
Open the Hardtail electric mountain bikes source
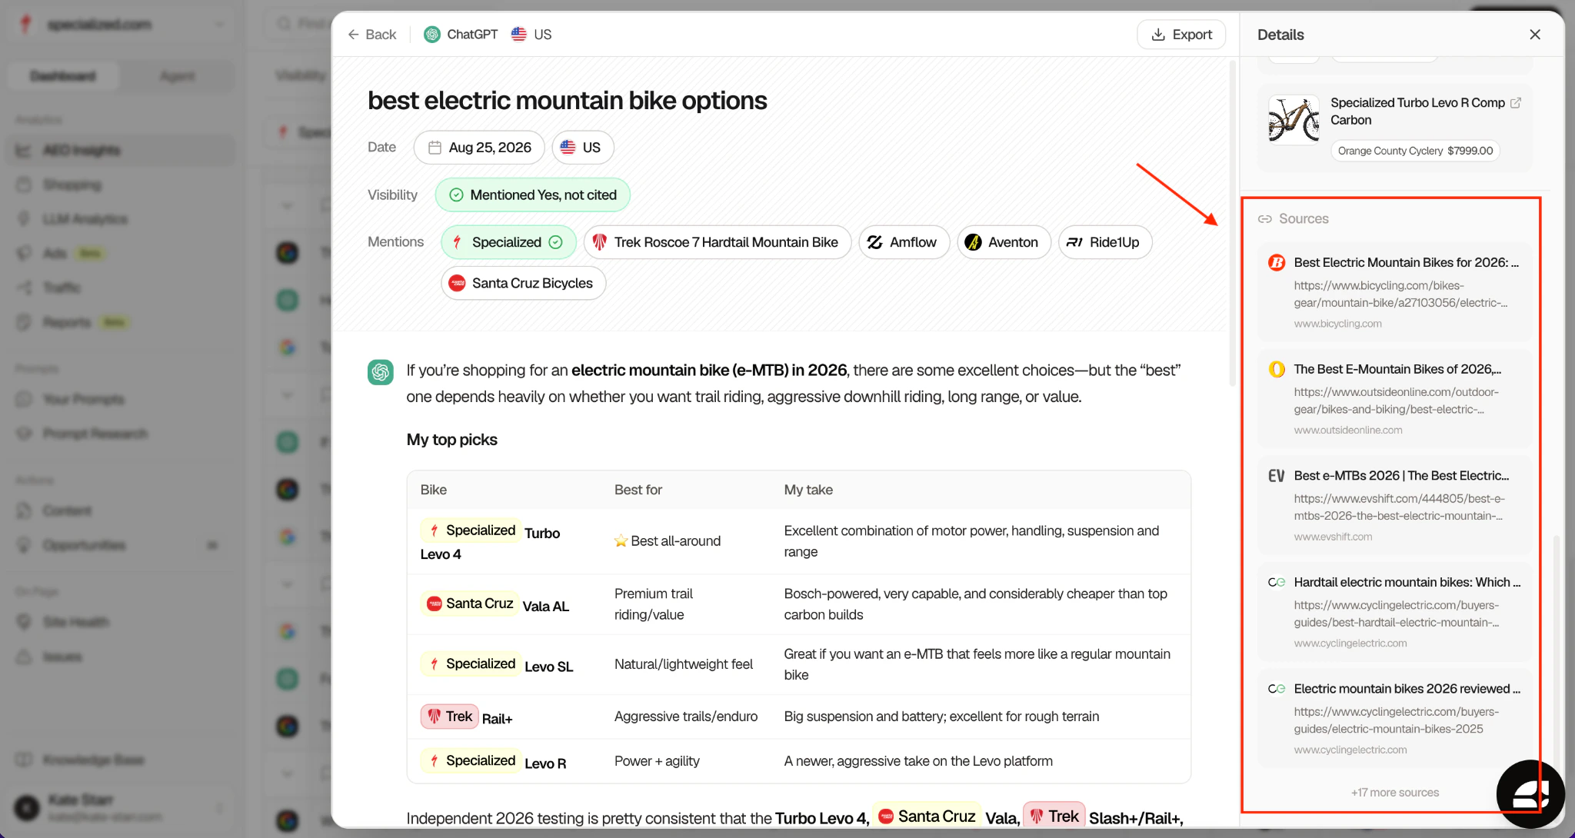(x=1394, y=612)
